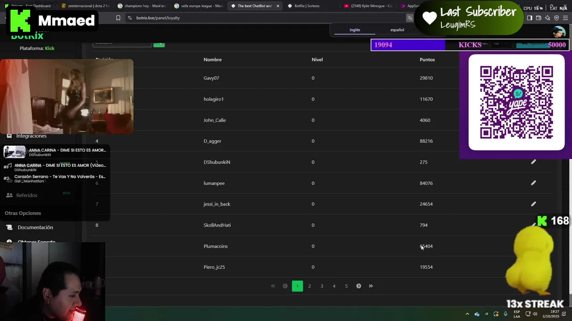Click the user profile avatar at top right
This screenshot has width=572, height=321.
tap(558, 32)
